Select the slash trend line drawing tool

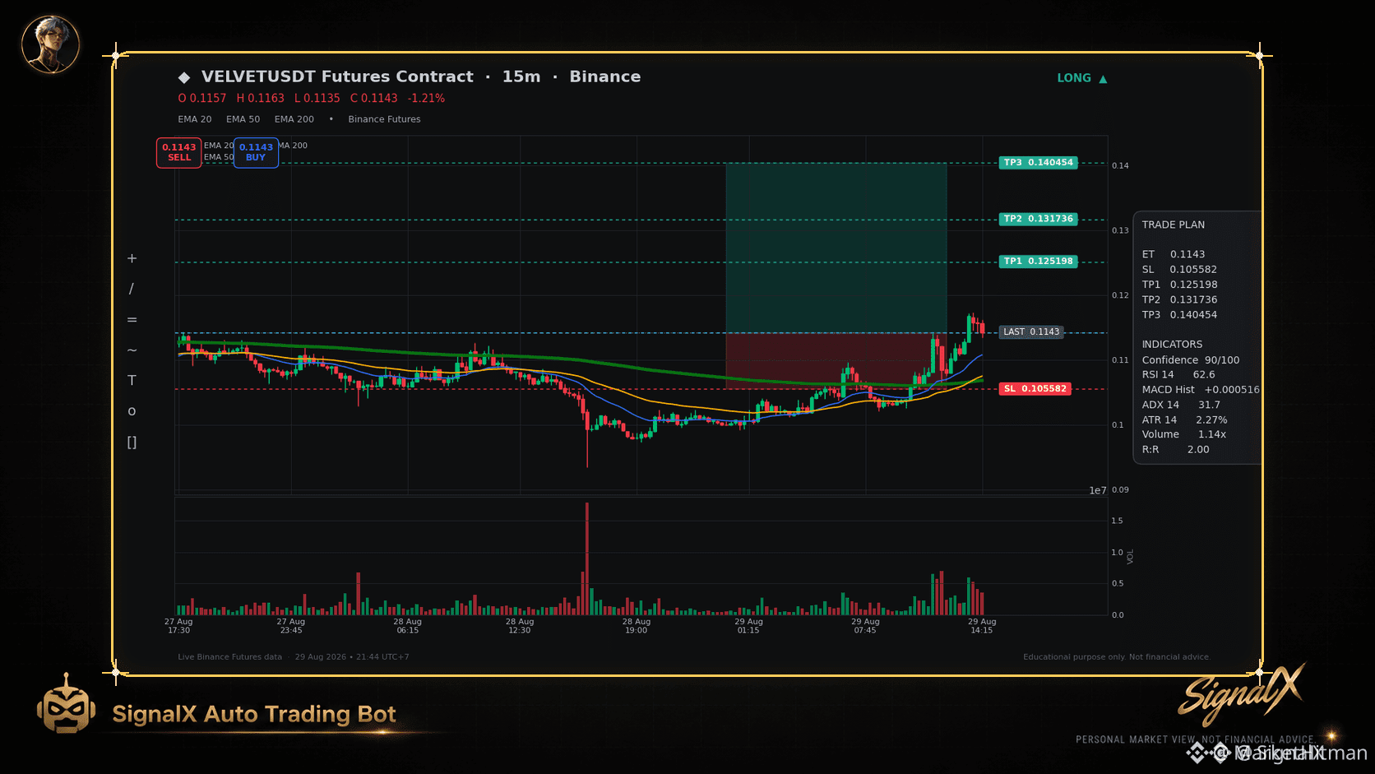(x=132, y=289)
